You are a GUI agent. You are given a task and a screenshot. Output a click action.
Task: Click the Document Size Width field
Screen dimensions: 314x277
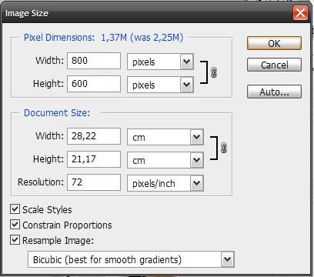[94, 136]
